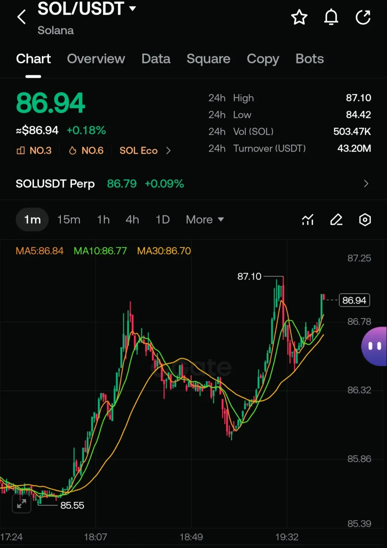
Task: Tap the back arrow icon
Action: pos(21,17)
